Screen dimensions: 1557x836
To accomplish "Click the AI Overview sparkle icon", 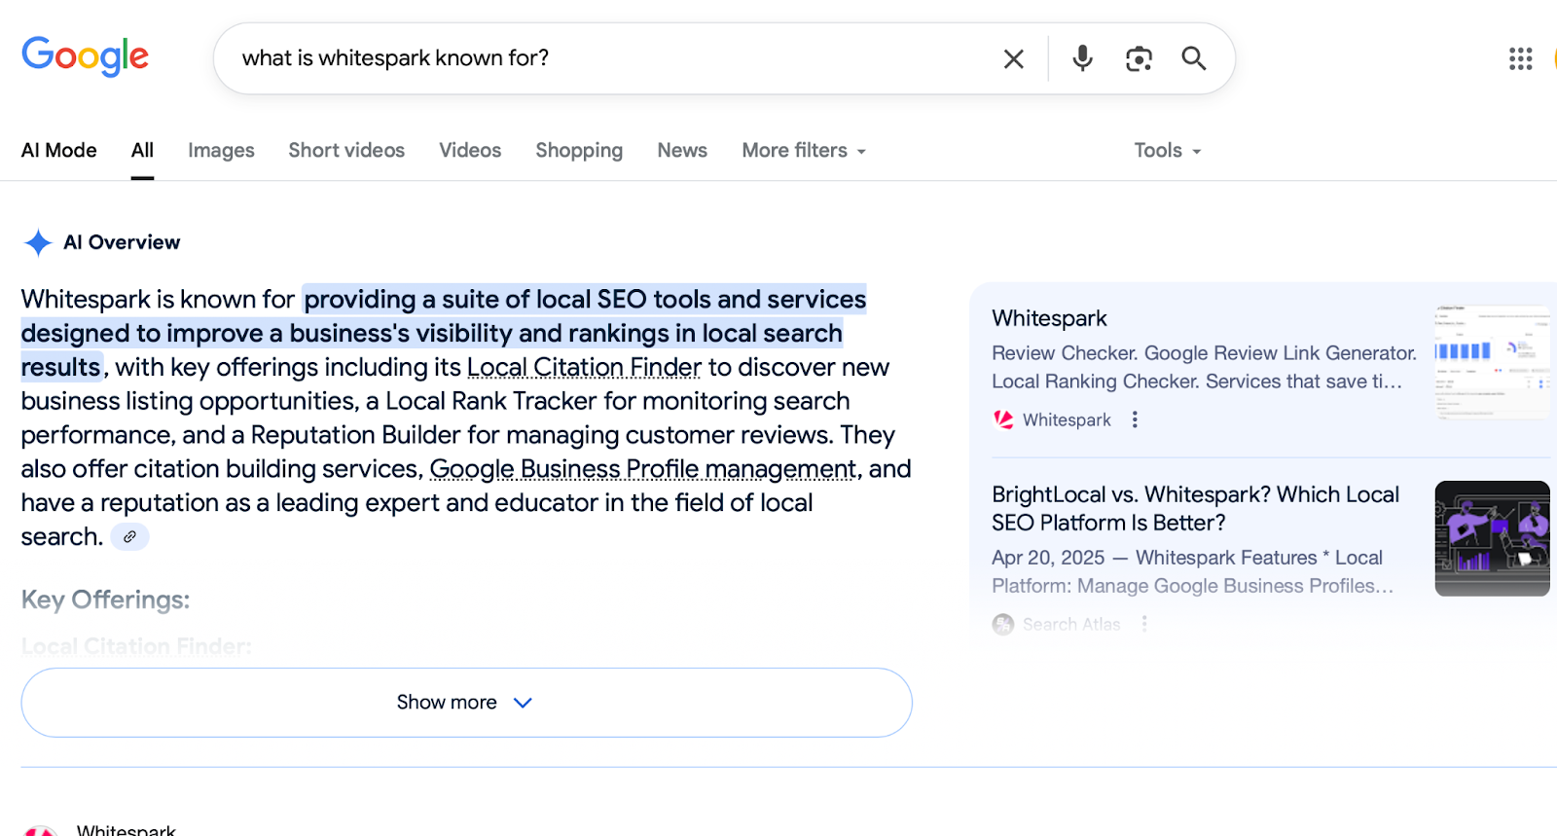I will pos(38,242).
